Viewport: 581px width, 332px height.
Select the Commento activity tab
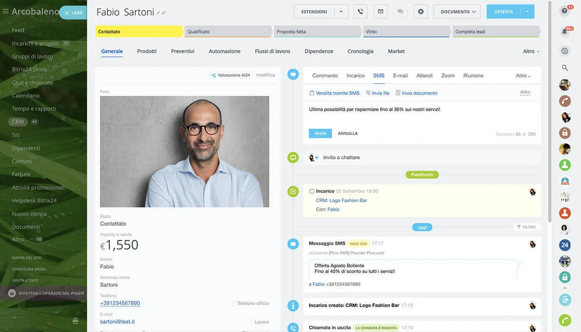click(325, 76)
